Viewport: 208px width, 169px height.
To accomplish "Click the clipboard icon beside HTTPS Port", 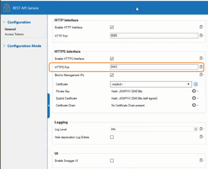I will pyautogui.click(x=201, y=67).
